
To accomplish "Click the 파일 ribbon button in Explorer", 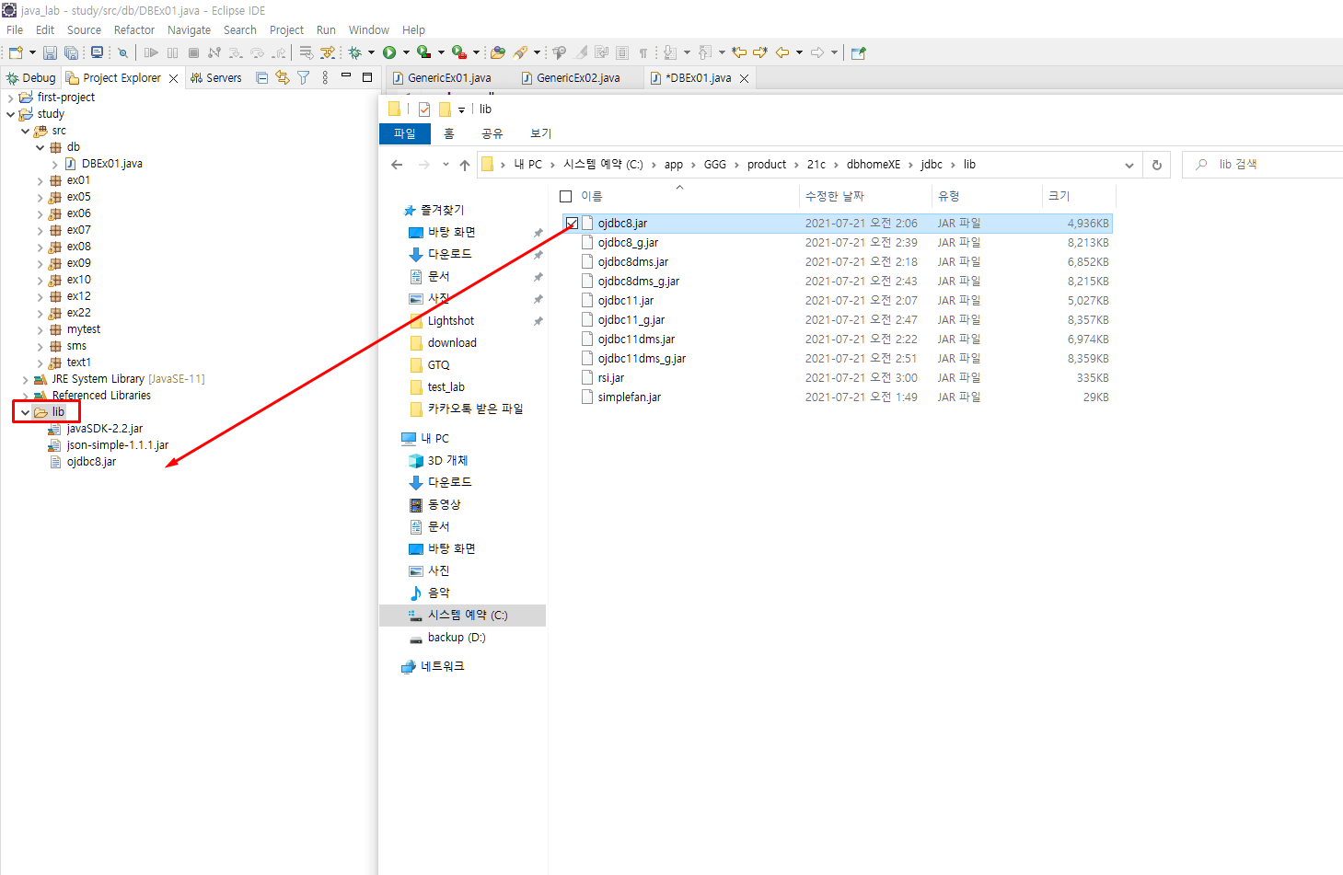I will (405, 133).
